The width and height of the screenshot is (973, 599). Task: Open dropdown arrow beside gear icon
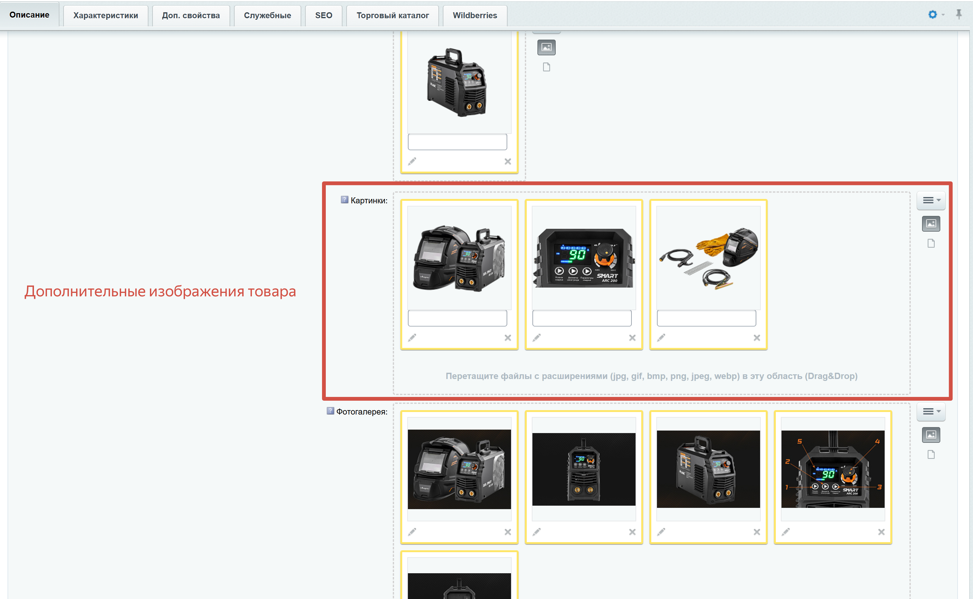943,15
